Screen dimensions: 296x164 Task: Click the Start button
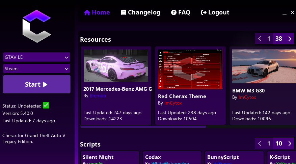click(x=37, y=84)
